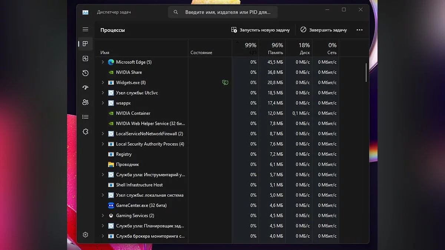Open the three-dots more options menu
This screenshot has height=250, width=445.
(x=359, y=30)
